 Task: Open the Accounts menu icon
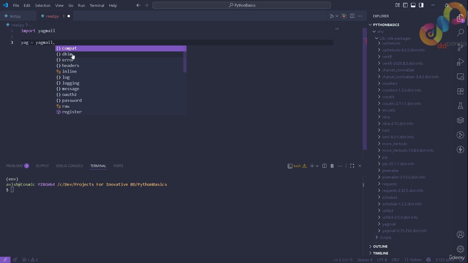(x=460, y=235)
